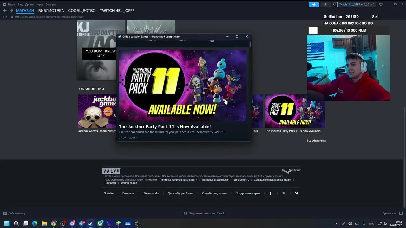This screenshot has height=228, width=406.
Task: Show hidden system tray icons
Action: (337, 224)
